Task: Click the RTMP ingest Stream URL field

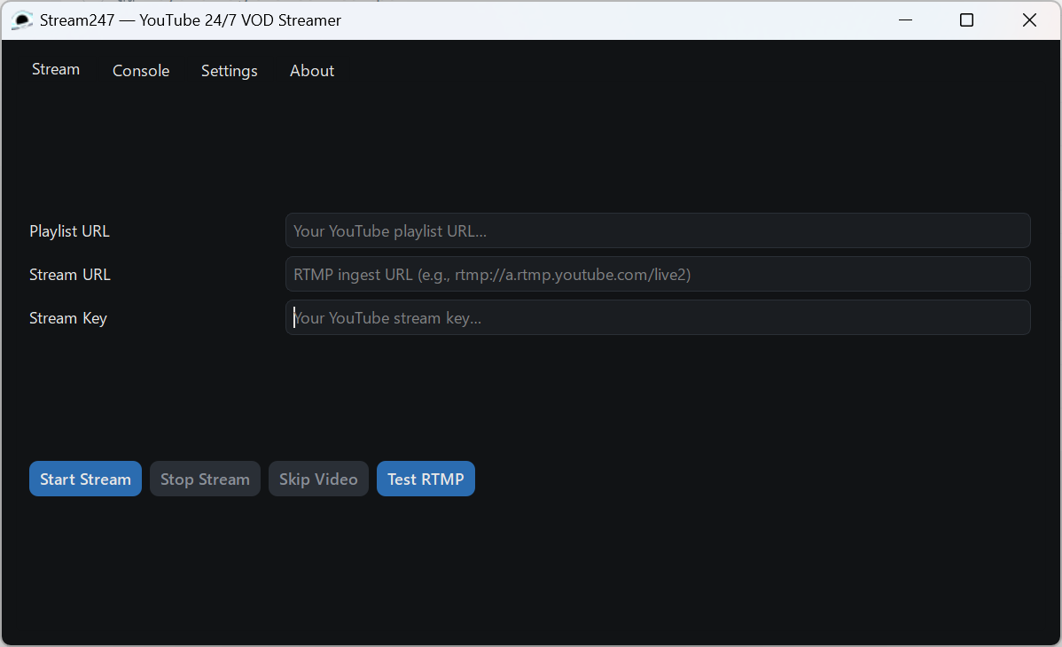Action: point(657,274)
